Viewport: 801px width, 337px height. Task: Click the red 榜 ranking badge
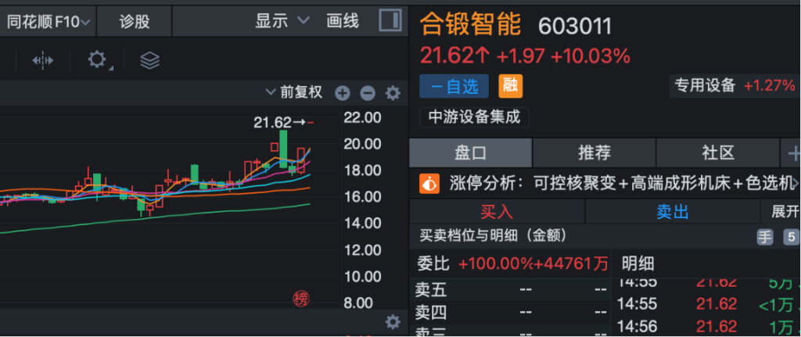tap(300, 298)
